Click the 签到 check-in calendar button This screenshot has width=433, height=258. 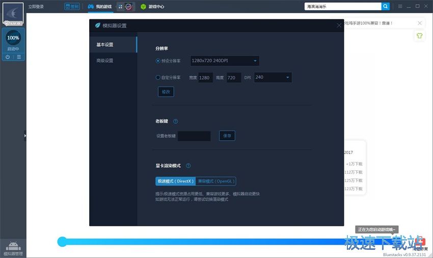(72, 6)
